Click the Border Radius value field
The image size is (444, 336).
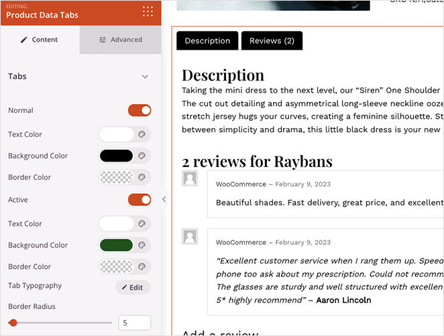(135, 323)
